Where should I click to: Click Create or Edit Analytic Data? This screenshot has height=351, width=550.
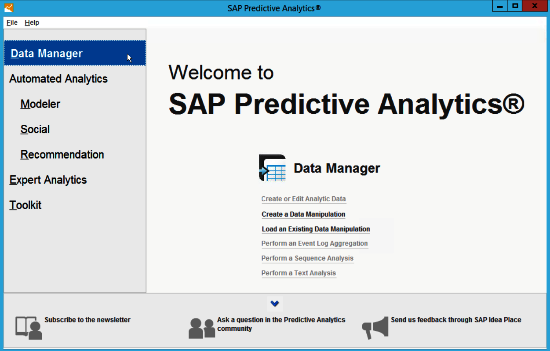coord(303,199)
